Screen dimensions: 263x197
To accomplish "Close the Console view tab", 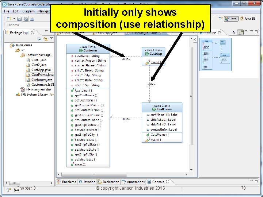I will tap(168, 182).
